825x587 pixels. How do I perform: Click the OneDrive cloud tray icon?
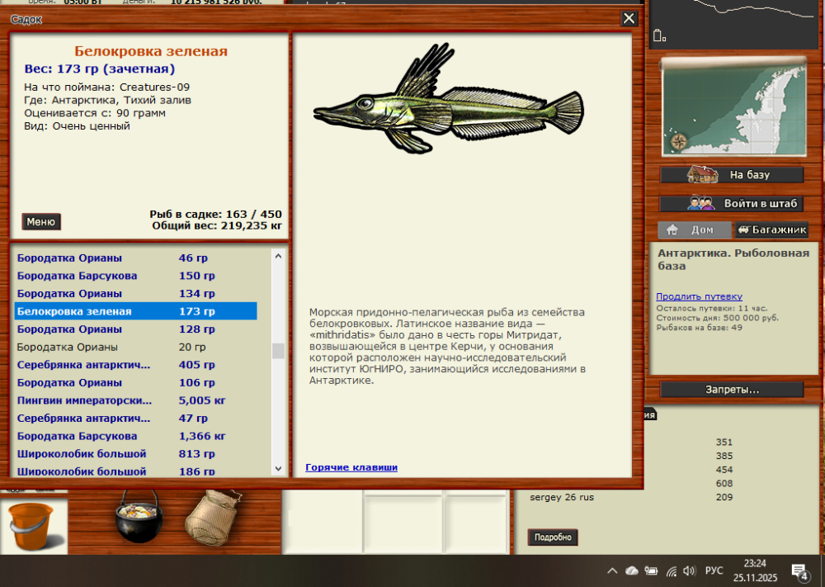(x=632, y=570)
